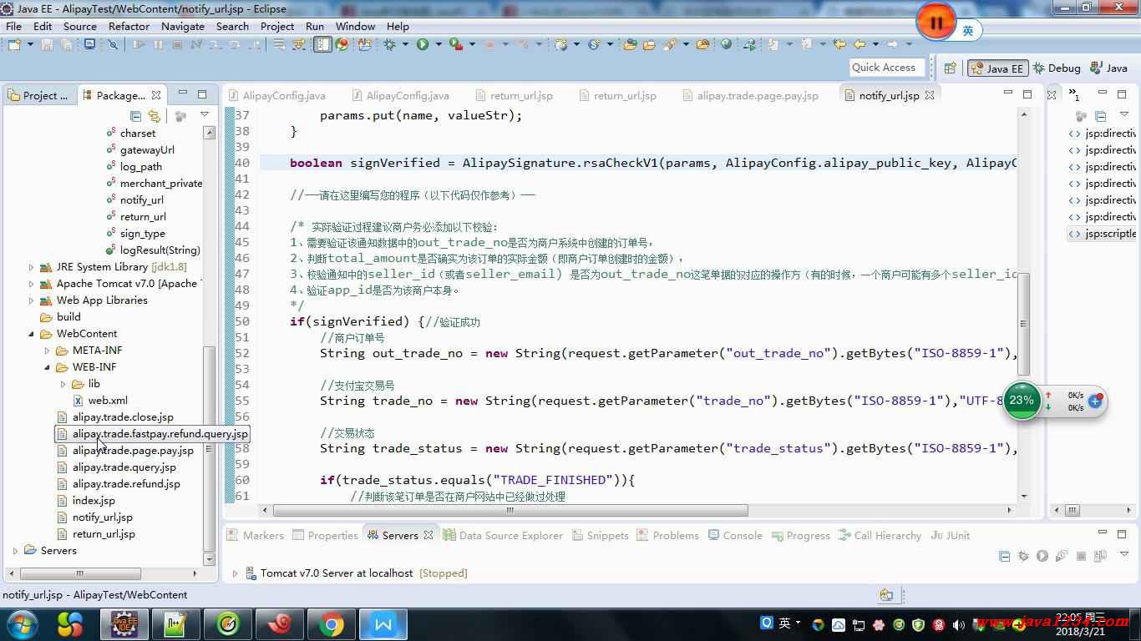Open Package Explorer View Menu triangle
Viewport: 1141px width, 641px height.
pyautogui.click(x=205, y=115)
